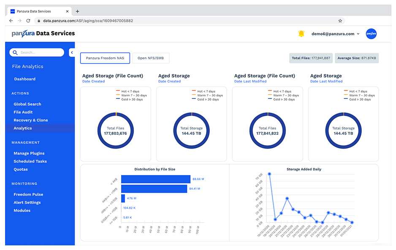Open Modules page

[x=22, y=210]
